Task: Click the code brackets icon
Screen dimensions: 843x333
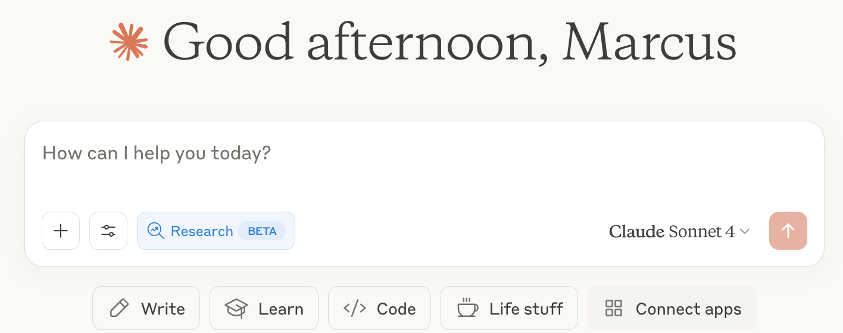Action: (355, 309)
